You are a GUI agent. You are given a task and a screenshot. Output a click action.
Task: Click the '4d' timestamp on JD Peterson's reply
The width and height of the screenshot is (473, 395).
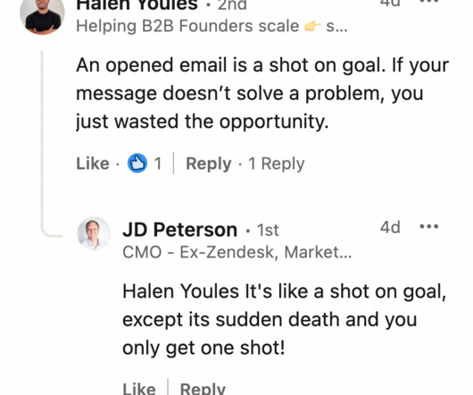coord(390,227)
